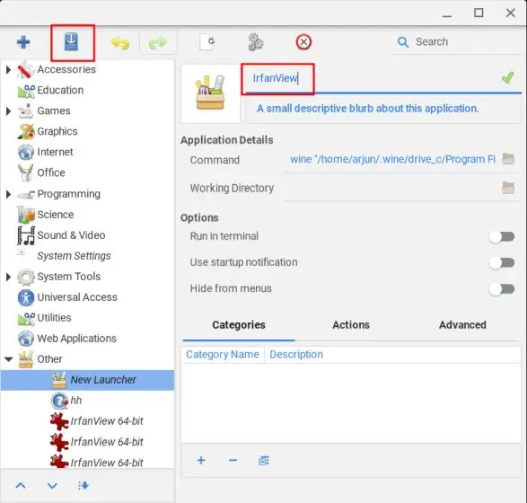Enable Use startup notification switch
527x503 pixels.
502,262
